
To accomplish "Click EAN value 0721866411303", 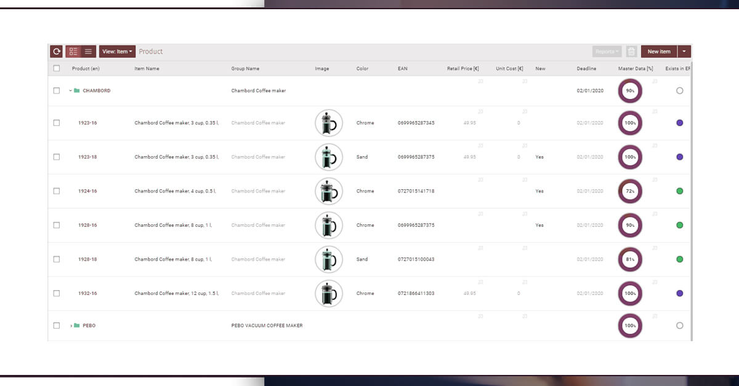I will click(416, 293).
